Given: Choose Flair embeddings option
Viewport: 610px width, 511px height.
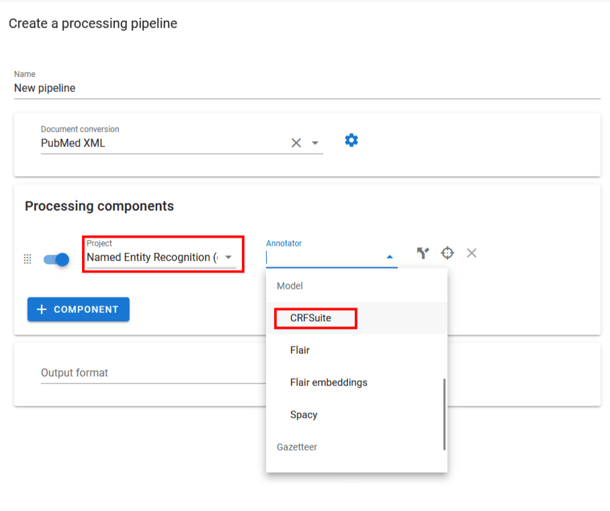Looking at the screenshot, I should point(329,382).
